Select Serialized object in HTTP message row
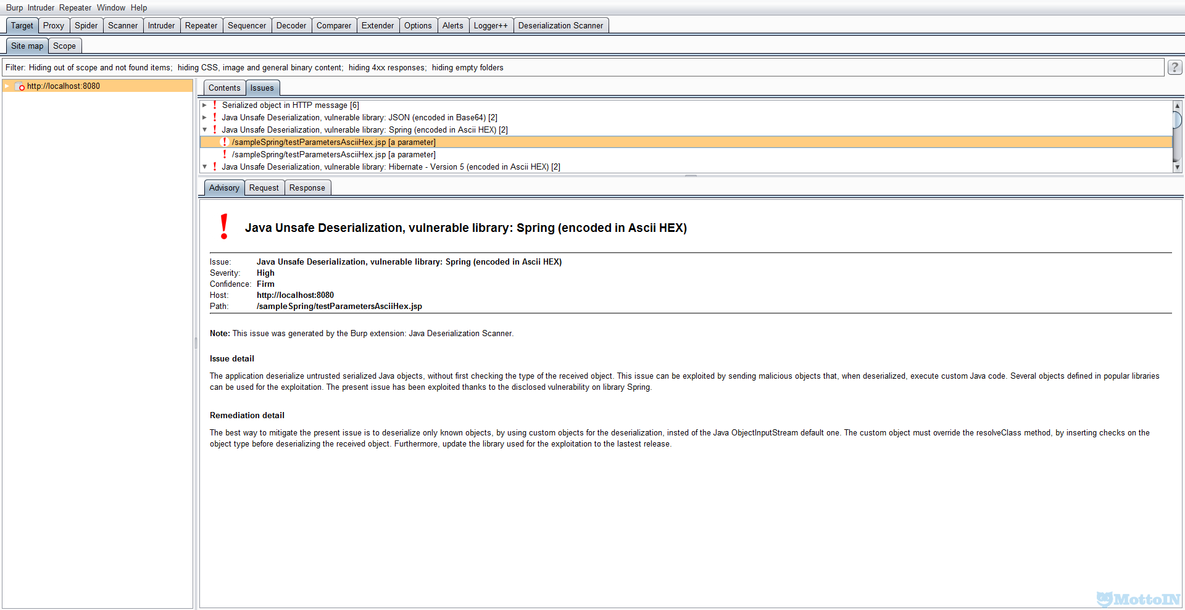 tap(686, 105)
